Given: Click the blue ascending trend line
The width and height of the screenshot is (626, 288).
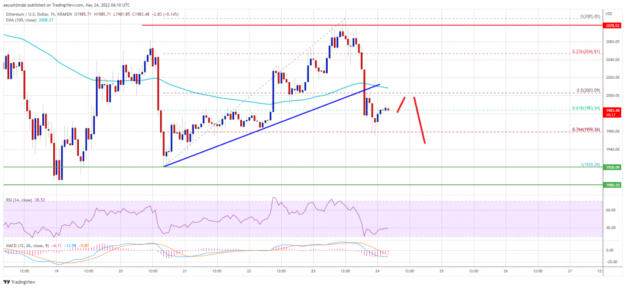Looking at the screenshot, I should coord(271,126).
